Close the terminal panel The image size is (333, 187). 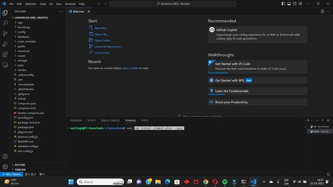tap(328, 120)
